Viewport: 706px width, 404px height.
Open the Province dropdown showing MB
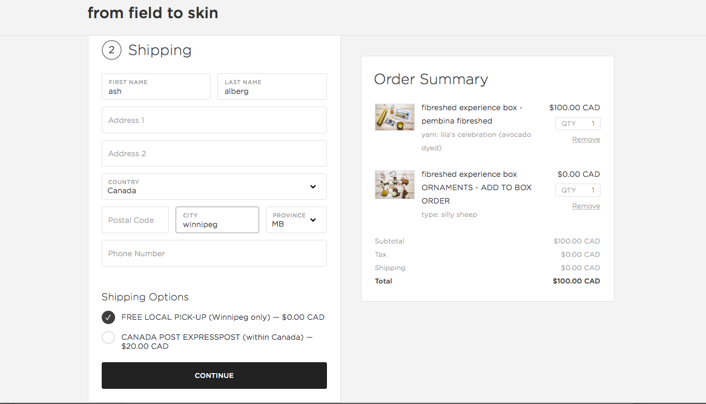pos(296,220)
